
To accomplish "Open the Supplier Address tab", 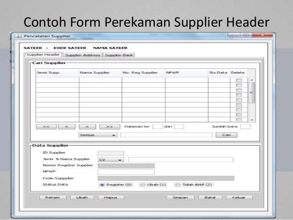I will [83, 55].
